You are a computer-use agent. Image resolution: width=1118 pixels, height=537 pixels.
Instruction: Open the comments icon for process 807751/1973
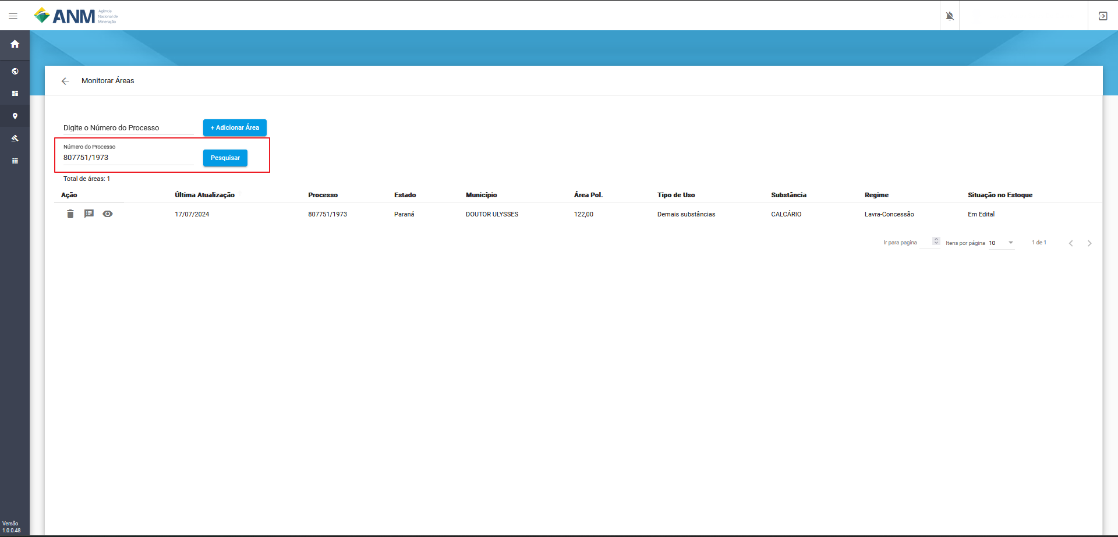click(x=89, y=214)
